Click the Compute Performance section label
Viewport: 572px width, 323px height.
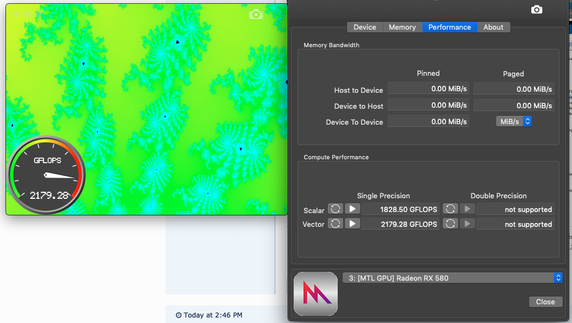click(x=336, y=157)
